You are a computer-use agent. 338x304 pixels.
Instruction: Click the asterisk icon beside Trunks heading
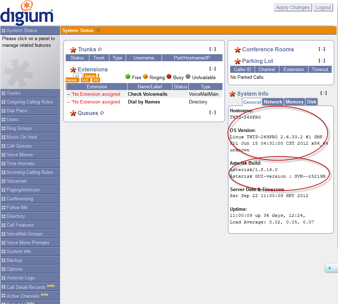(x=73, y=50)
